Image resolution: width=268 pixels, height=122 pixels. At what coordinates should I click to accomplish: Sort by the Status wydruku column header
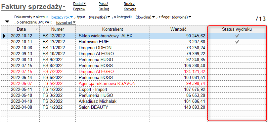pos(237,29)
